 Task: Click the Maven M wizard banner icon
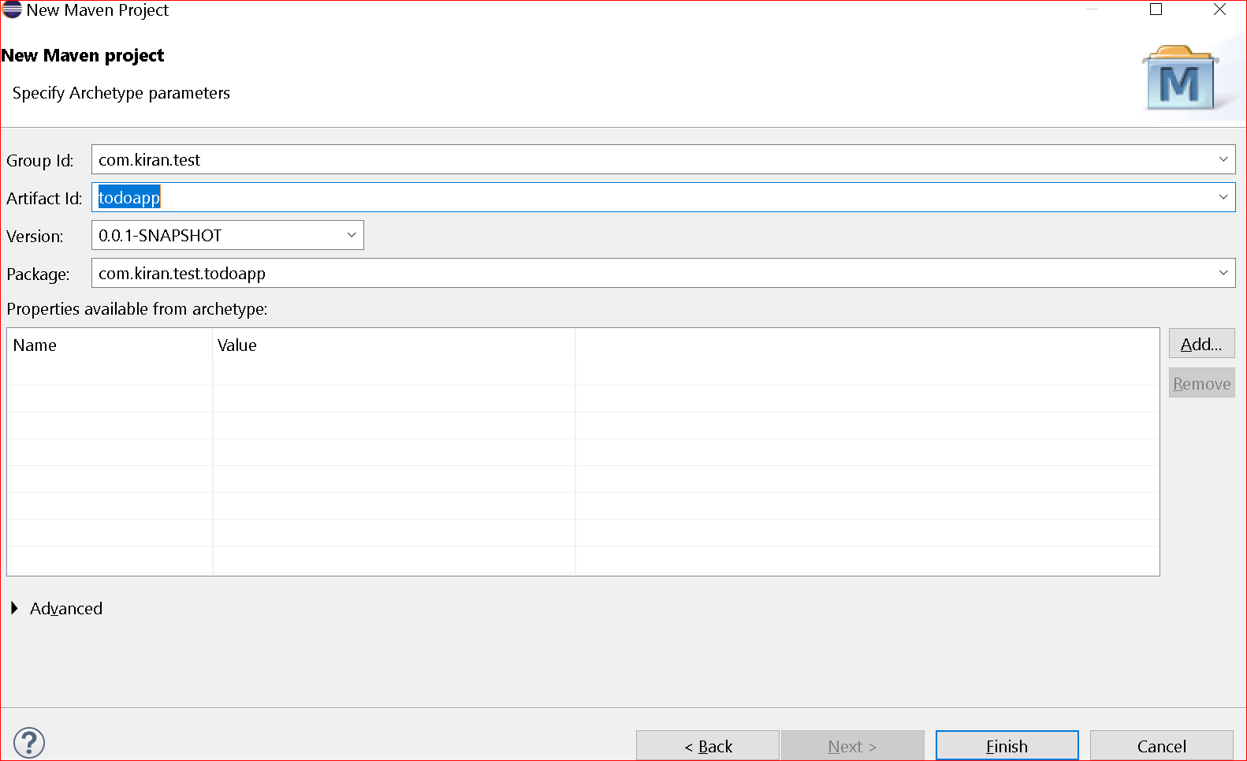click(x=1180, y=77)
